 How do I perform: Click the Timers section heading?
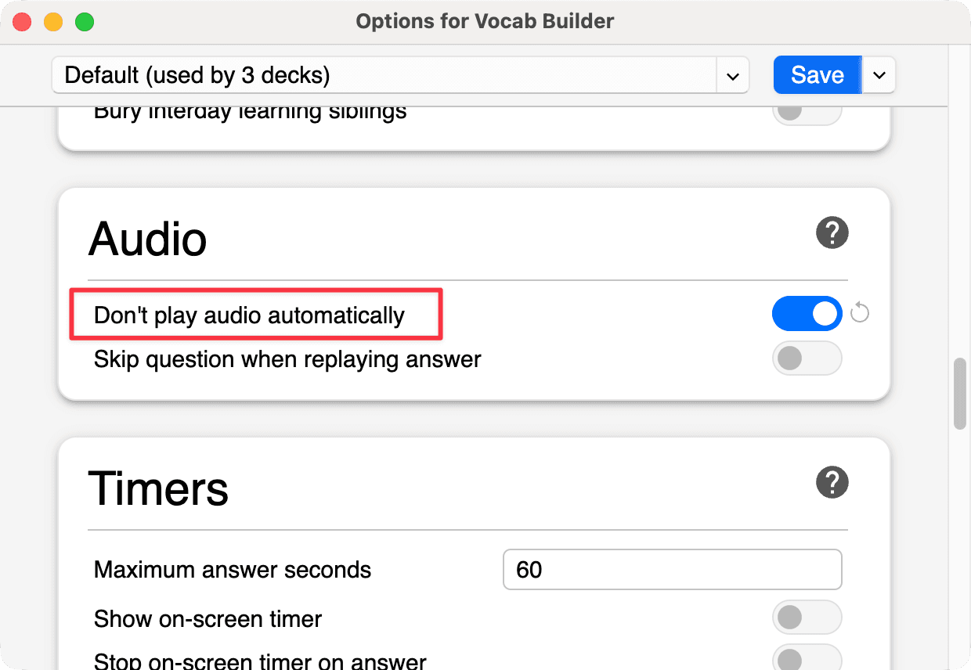click(159, 488)
